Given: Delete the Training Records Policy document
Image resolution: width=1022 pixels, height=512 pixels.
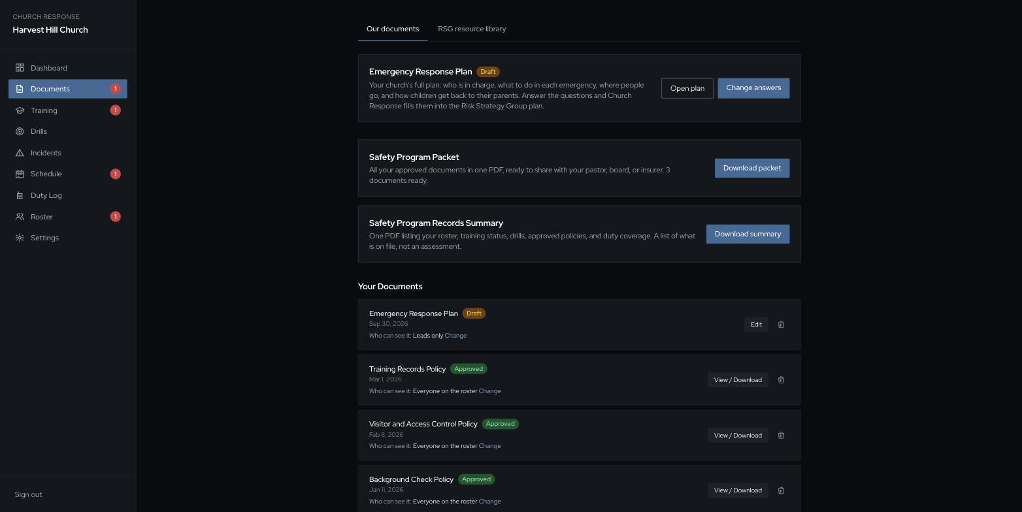Looking at the screenshot, I should [781, 380].
